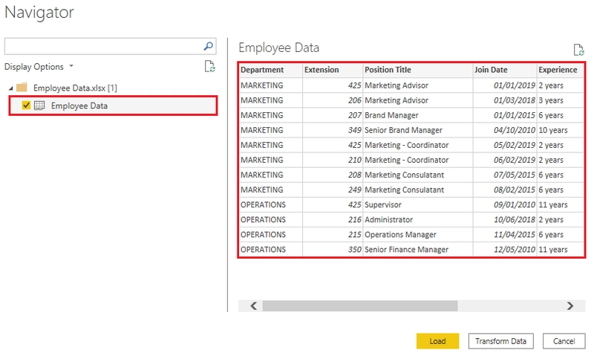The height and width of the screenshot is (356, 594).
Task: Uncheck the Employee Data checkbox
Action: 27,106
